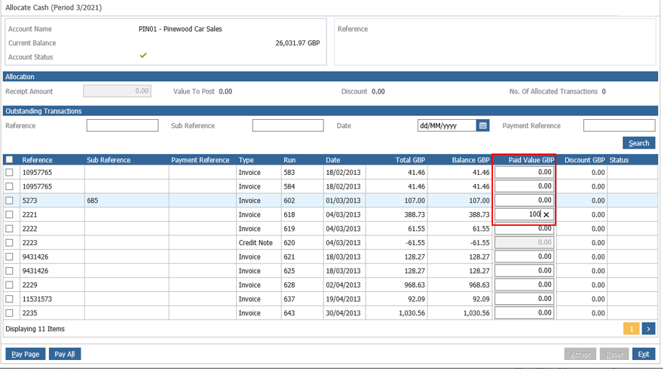The width and height of the screenshot is (663, 369).
Task: Go to the next results page arrow
Action: 649,328
